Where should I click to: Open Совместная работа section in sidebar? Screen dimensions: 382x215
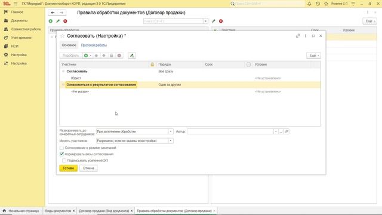click(x=26, y=29)
